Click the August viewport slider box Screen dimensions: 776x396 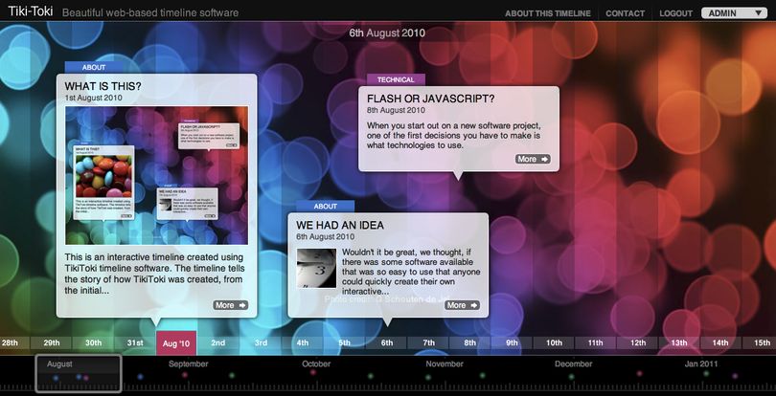coord(79,374)
